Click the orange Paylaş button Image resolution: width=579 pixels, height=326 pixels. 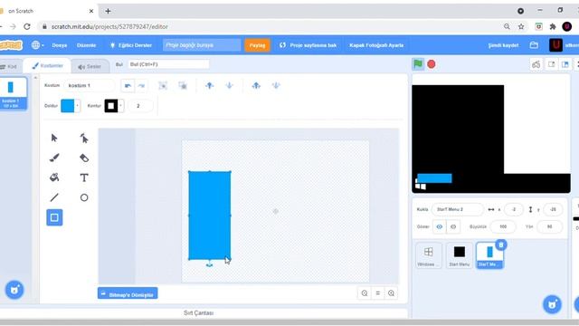pyautogui.click(x=257, y=45)
